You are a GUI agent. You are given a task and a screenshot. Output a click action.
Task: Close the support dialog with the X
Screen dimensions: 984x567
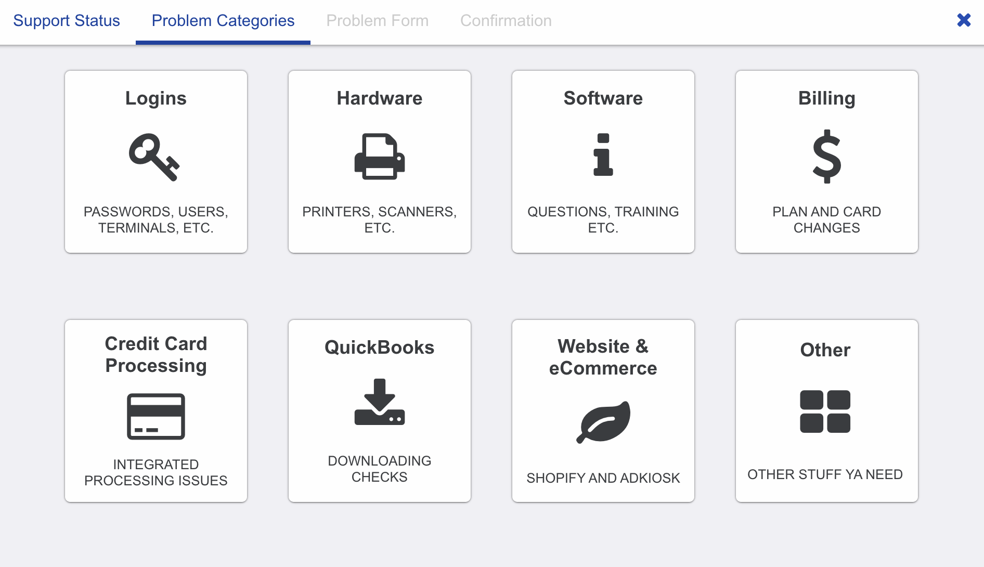(x=964, y=20)
